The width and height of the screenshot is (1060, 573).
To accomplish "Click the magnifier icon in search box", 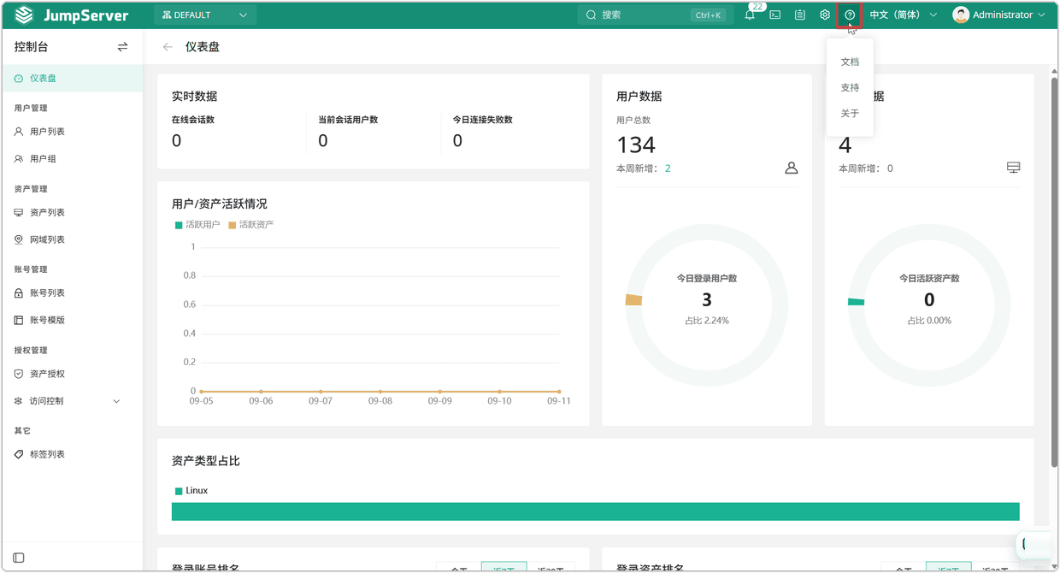I will 591,15.
